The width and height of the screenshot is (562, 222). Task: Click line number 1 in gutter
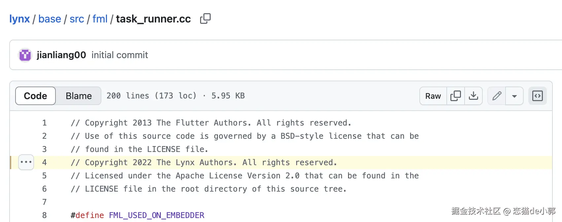(x=44, y=123)
